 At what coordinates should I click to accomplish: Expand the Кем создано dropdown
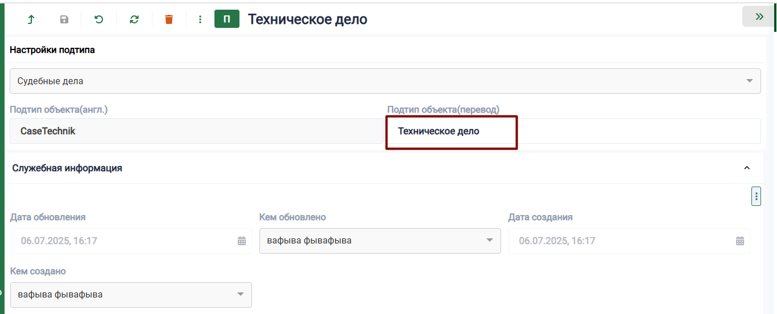pyautogui.click(x=240, y=294)
